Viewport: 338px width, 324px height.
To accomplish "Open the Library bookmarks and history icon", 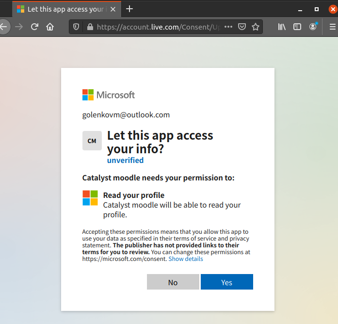I will pyautogui.click(x=282, y=27).
